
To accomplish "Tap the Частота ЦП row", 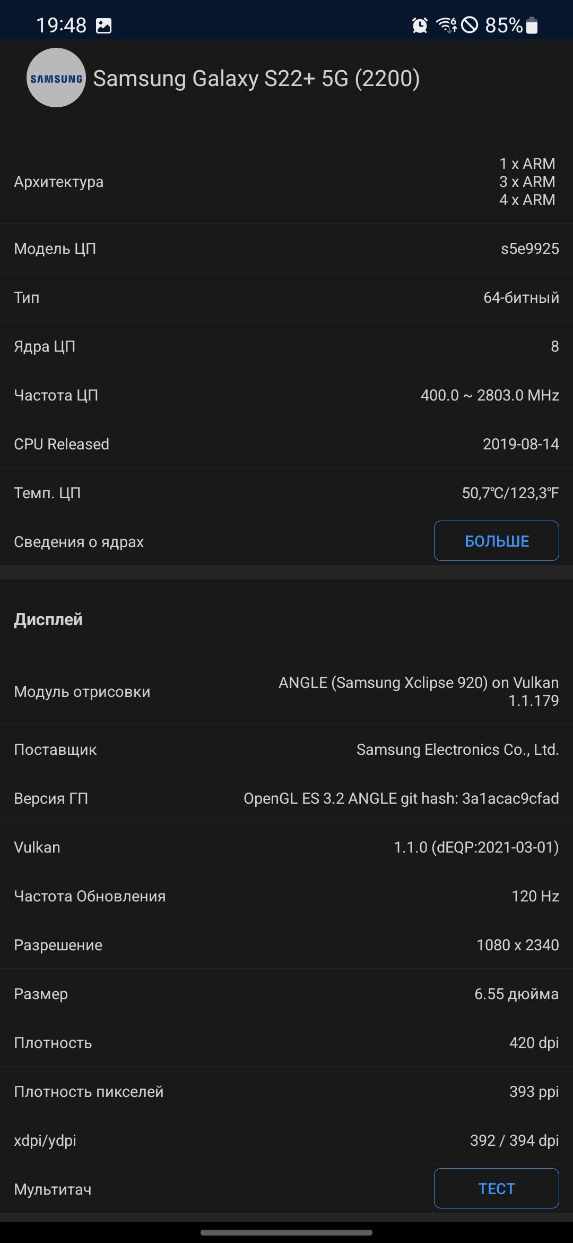I will tap(286, 395).
